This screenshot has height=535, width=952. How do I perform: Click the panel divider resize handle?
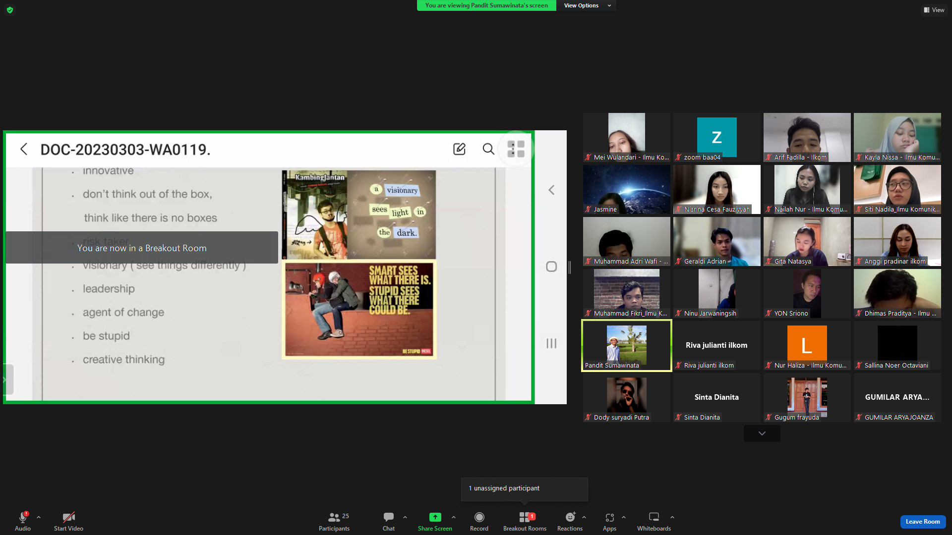coord(570,267)
